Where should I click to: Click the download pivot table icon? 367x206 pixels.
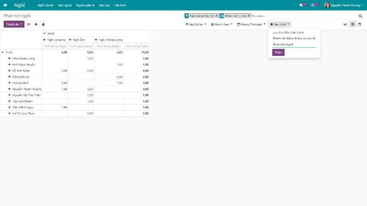pos(43,24)
